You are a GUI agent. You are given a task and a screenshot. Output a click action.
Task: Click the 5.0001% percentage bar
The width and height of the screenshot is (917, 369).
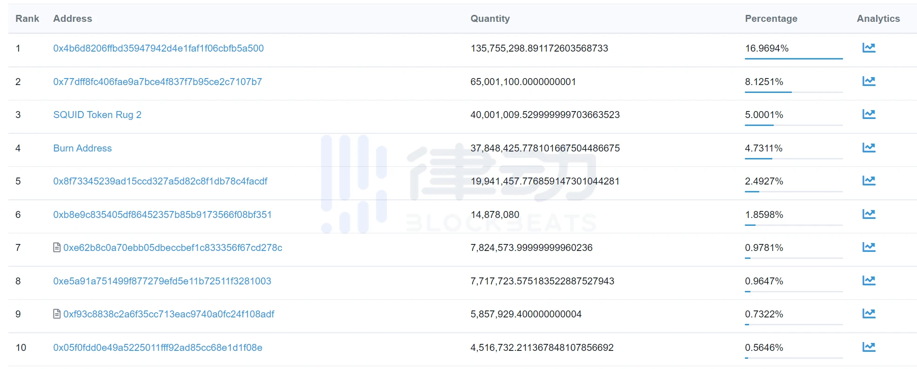[x=794, y=125]
